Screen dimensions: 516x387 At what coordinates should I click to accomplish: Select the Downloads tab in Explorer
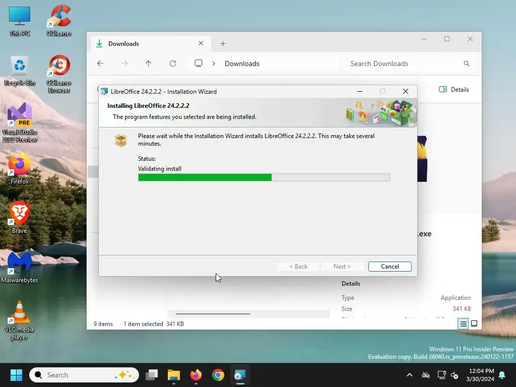click(151, 44)
